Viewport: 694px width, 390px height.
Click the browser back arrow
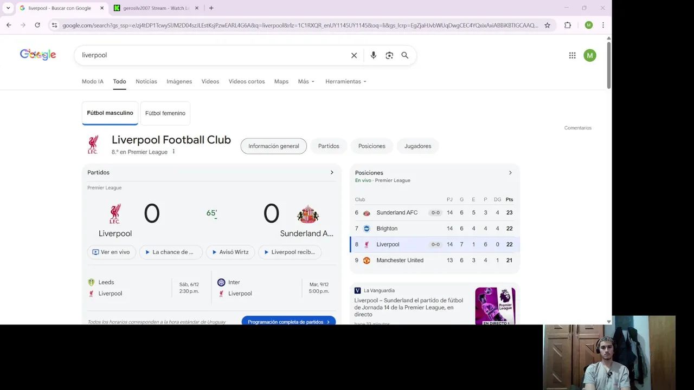pyautogui.click(x=9, y=25)
